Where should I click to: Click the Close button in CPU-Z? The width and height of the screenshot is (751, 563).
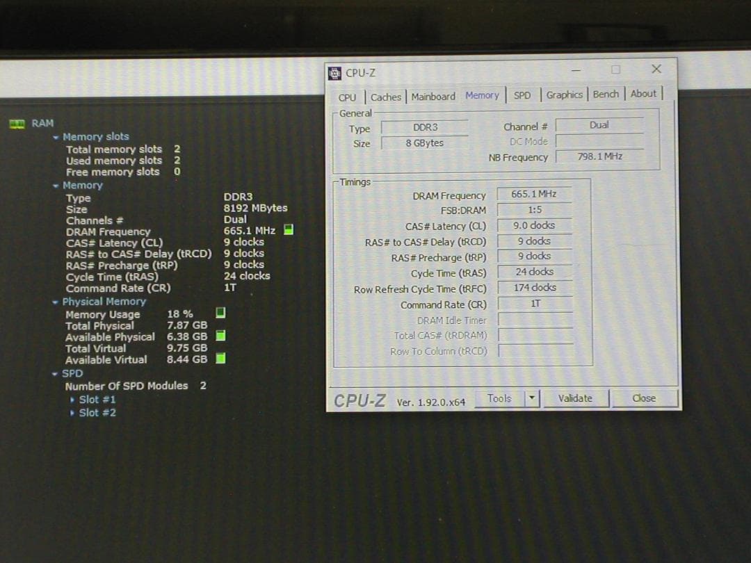644,398
